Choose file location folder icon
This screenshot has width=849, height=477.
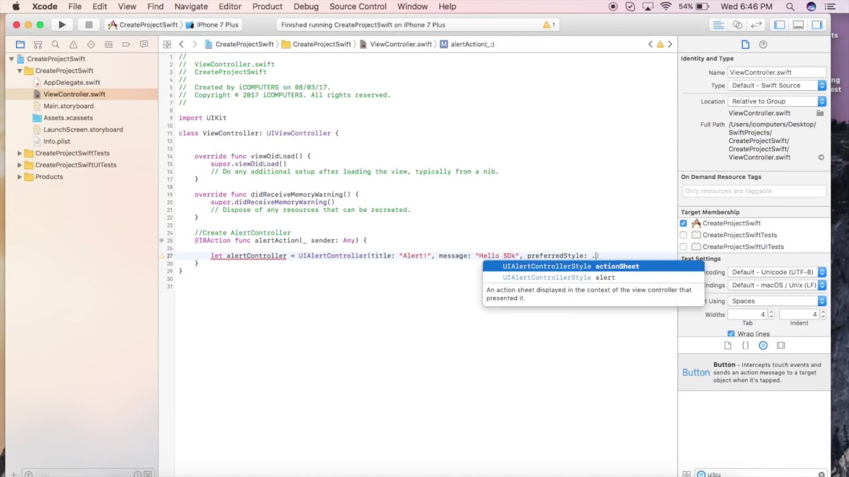[820, 113]
